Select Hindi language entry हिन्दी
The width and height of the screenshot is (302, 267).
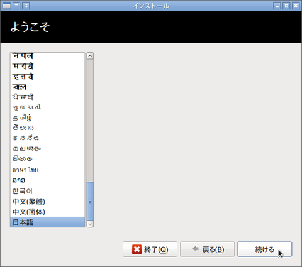click(48, 77)
